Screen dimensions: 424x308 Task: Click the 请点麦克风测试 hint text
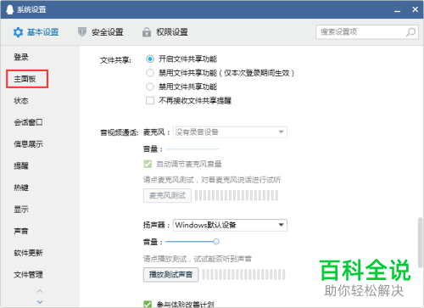click(212, 180)
